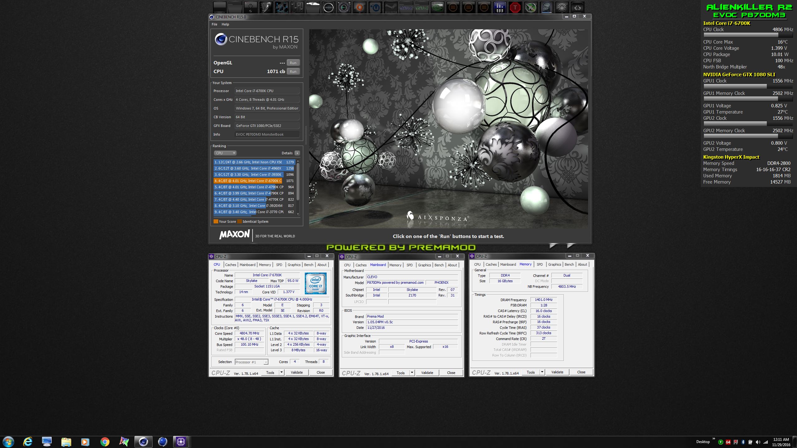Open the network signal tray icon
This screenshot has width=797, height=448.
765,442
